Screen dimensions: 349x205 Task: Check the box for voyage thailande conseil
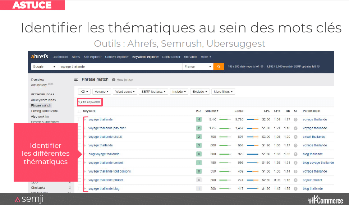[x=79, y=163]
